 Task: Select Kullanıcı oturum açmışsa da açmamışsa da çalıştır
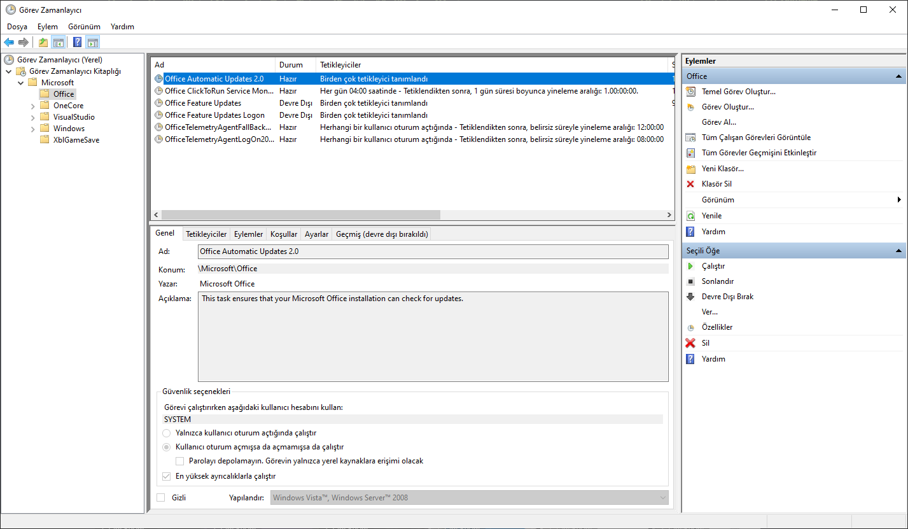167,447
